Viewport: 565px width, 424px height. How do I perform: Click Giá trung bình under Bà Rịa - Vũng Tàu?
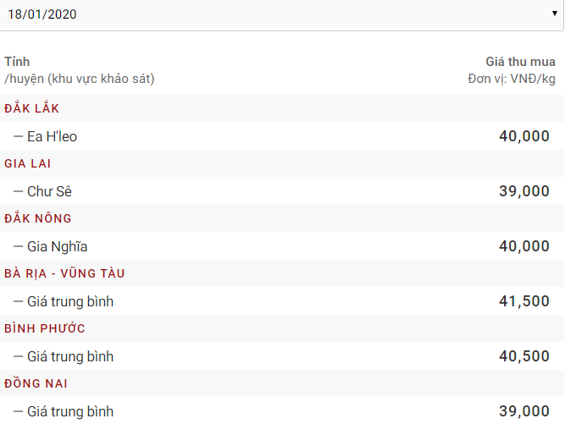[x=69, y=301]
